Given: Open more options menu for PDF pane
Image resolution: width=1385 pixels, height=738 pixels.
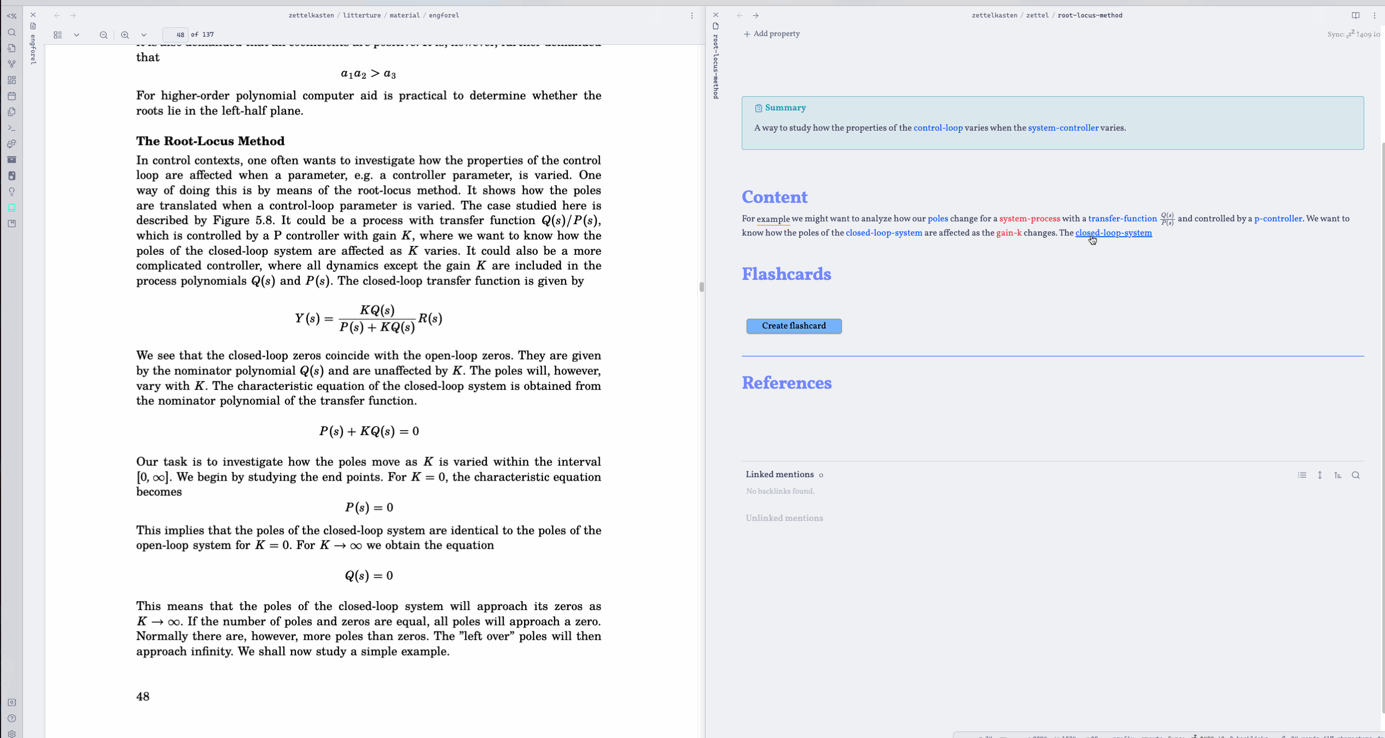Looking at the screenshot, I should coord(691,16).
